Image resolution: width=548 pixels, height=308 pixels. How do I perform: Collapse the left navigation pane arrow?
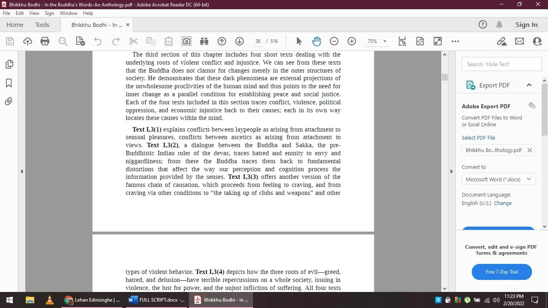pyautogui.click(x=22, y=171)
